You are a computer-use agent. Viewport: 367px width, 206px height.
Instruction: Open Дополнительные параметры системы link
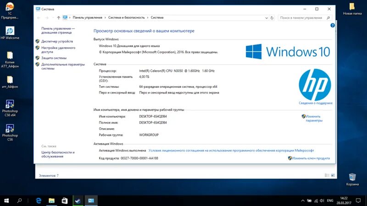(x=63, y=66)
